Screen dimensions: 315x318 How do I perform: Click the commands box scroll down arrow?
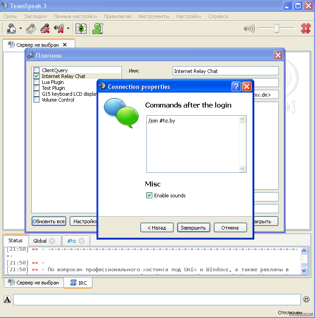click(x=242, y=169)
